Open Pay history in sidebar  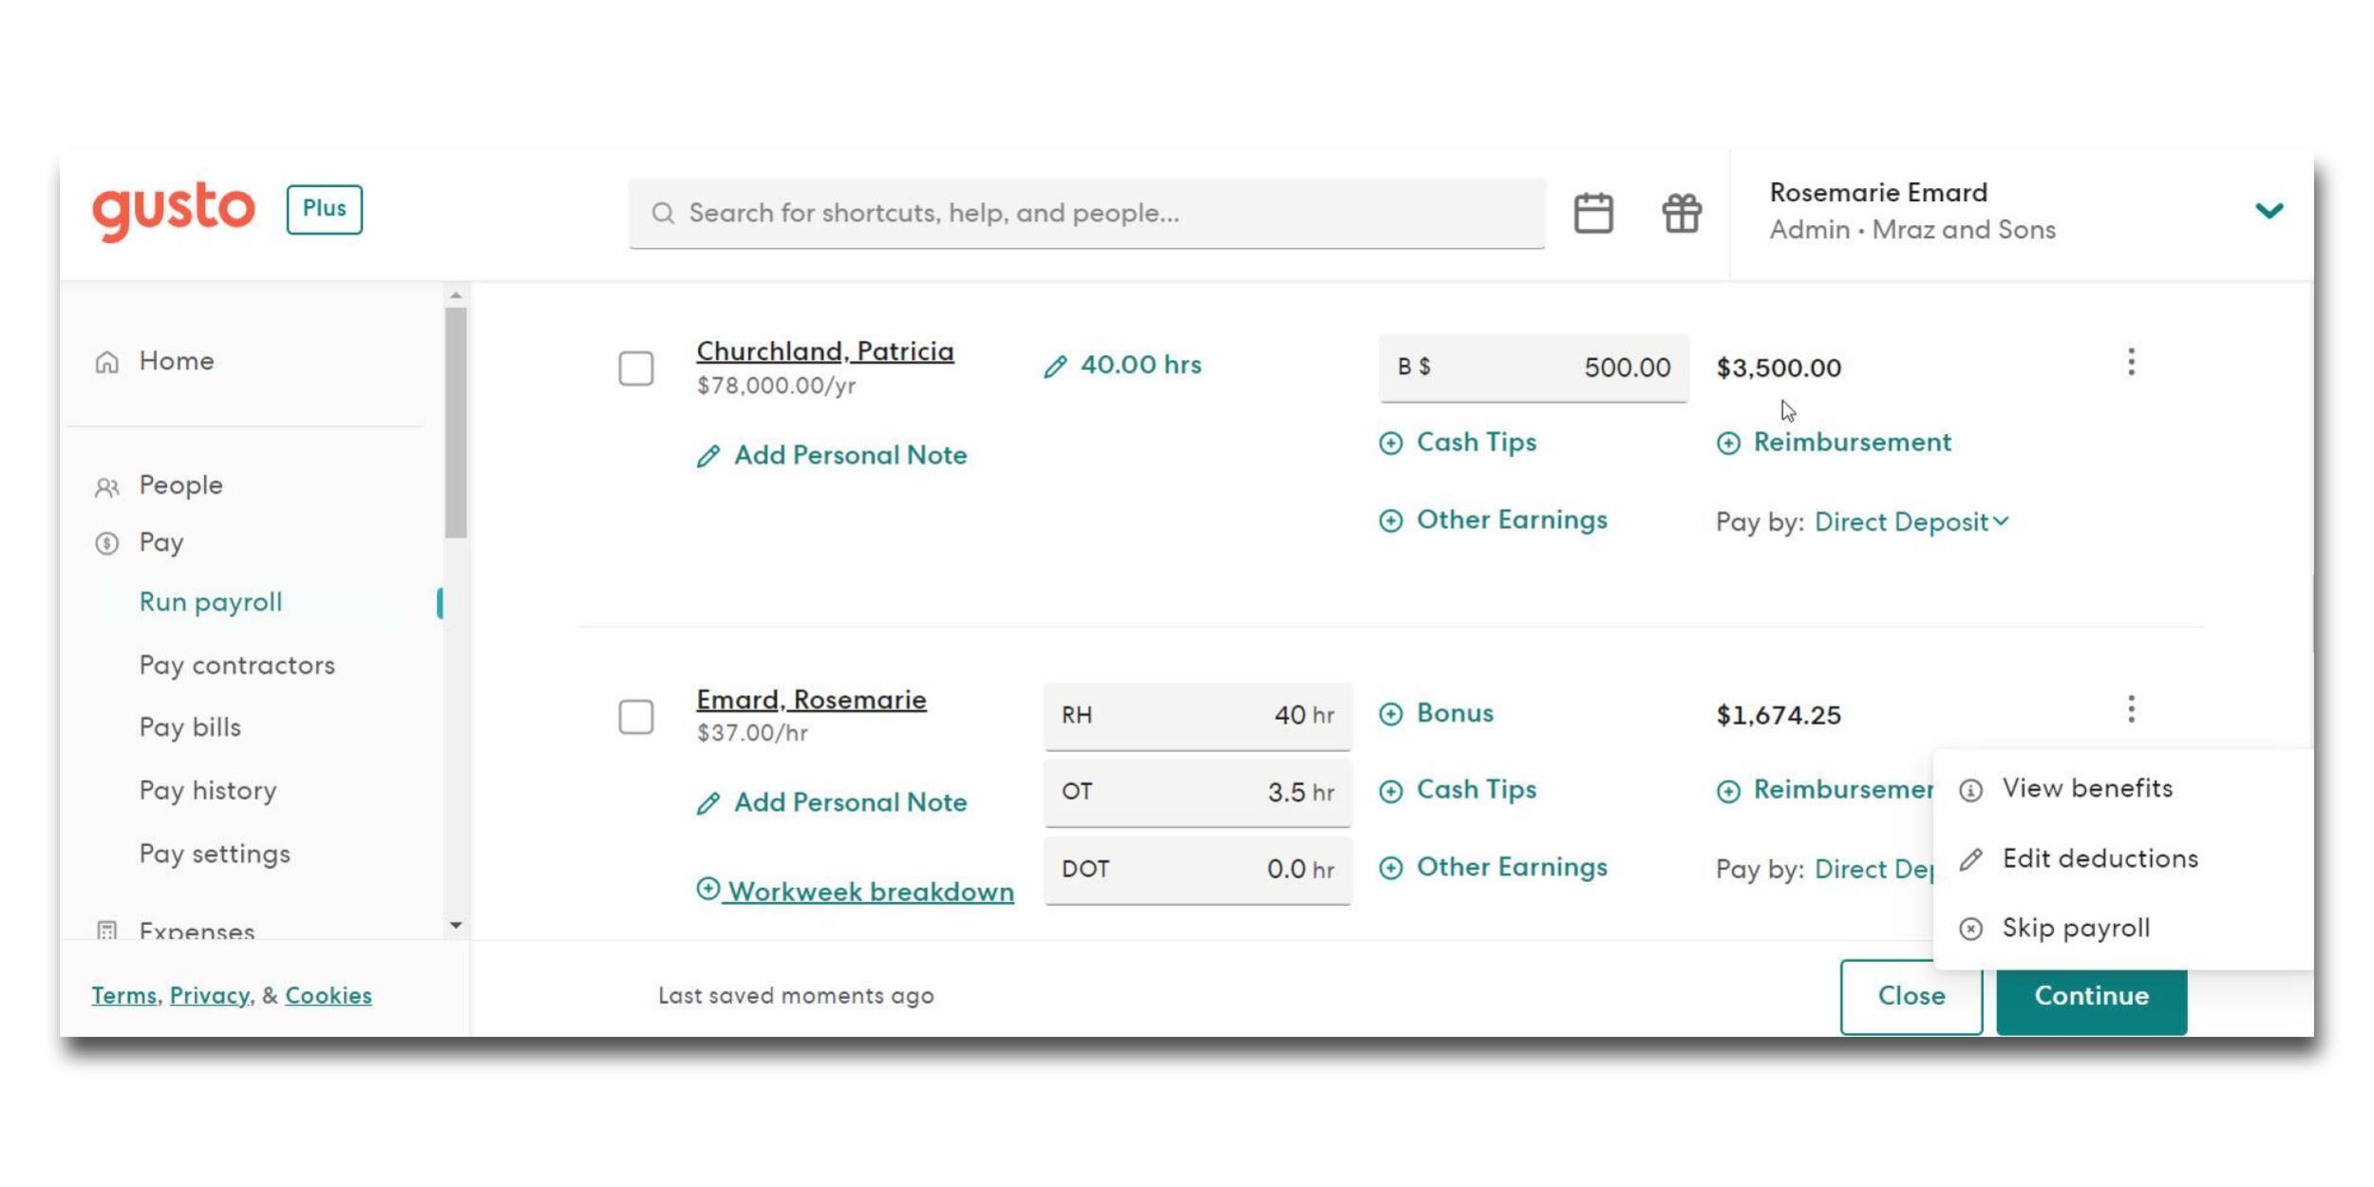(x=208, y=790)
